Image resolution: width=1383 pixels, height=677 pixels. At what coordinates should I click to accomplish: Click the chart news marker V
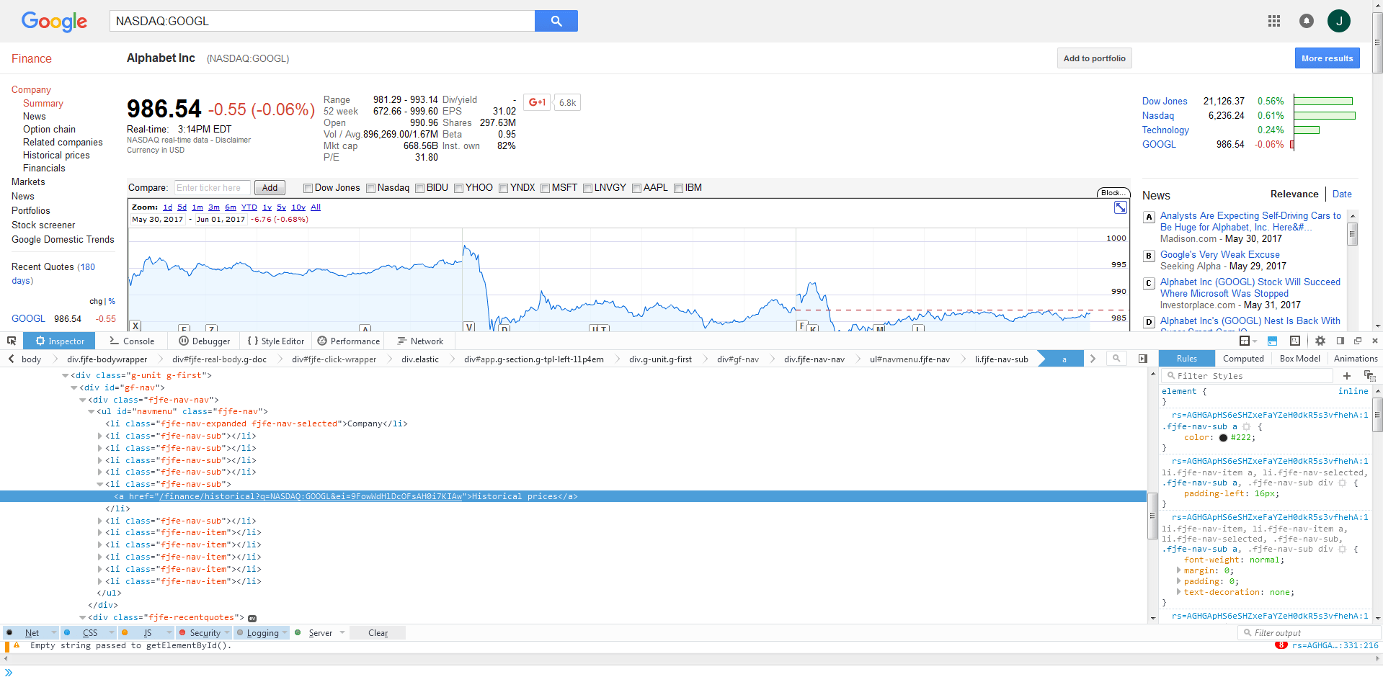[469, 327]
